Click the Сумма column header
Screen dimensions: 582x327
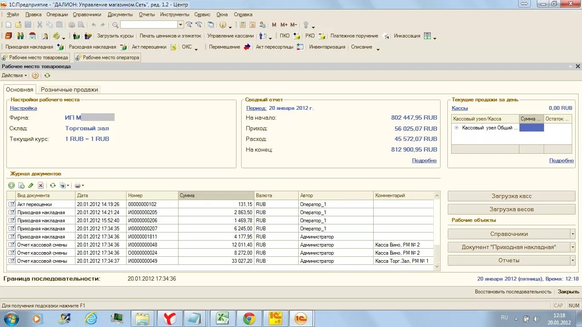[216, 195]
